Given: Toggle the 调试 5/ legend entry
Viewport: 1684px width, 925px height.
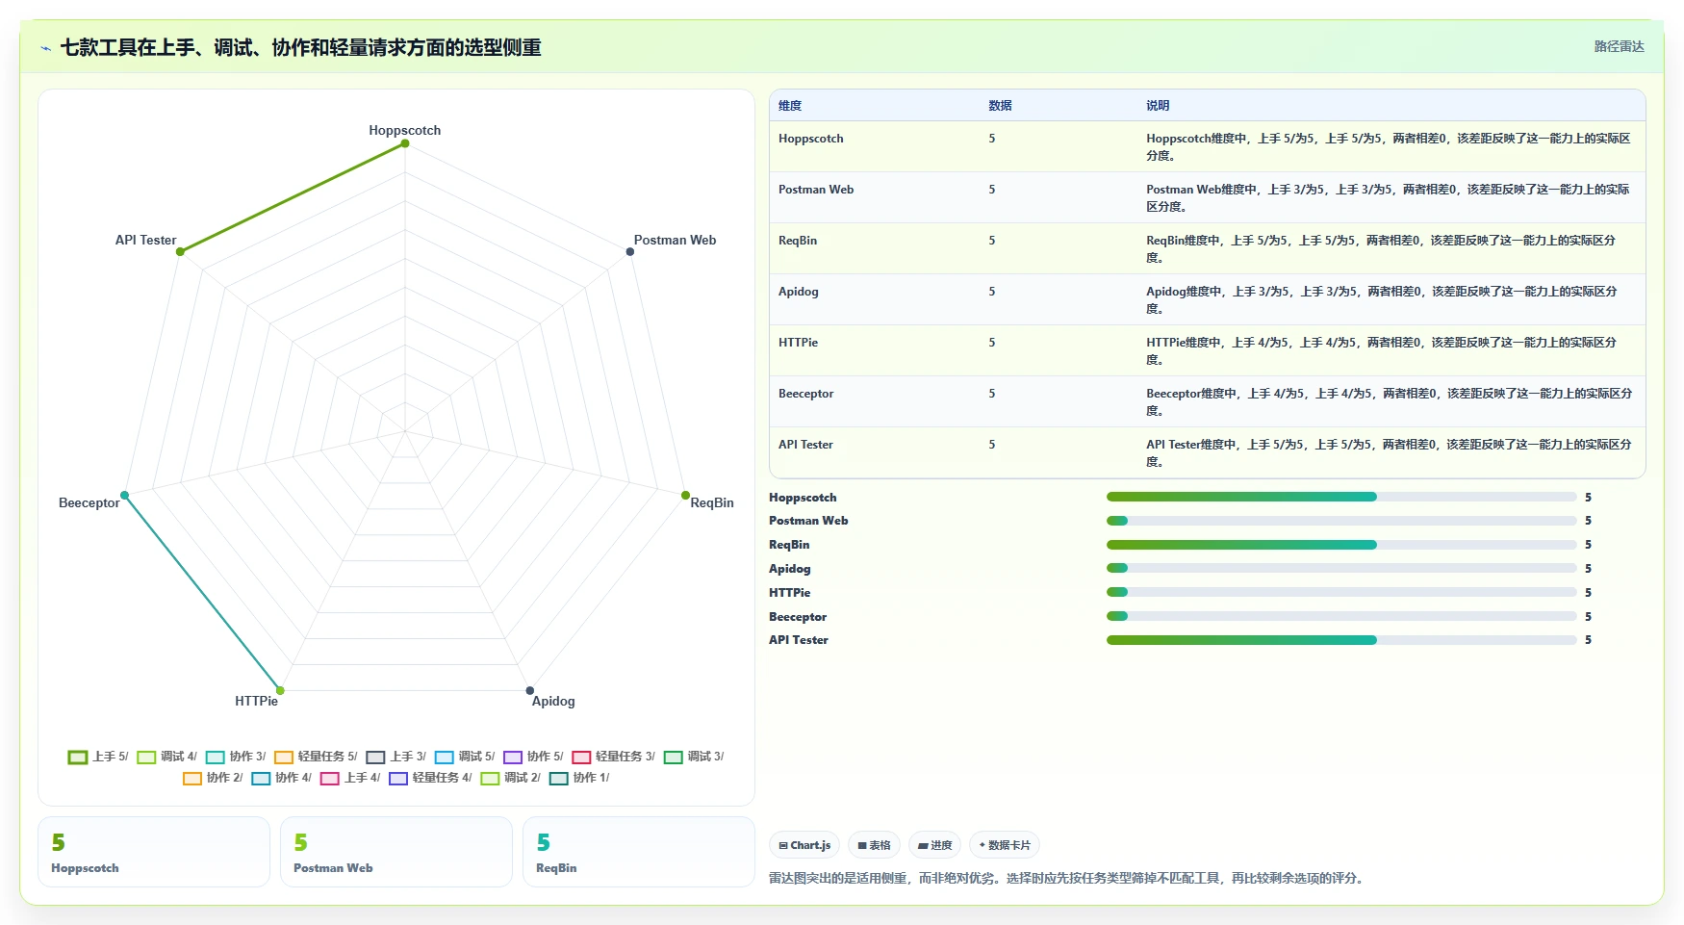Looking at the screenshot, I should coord(465,757).
